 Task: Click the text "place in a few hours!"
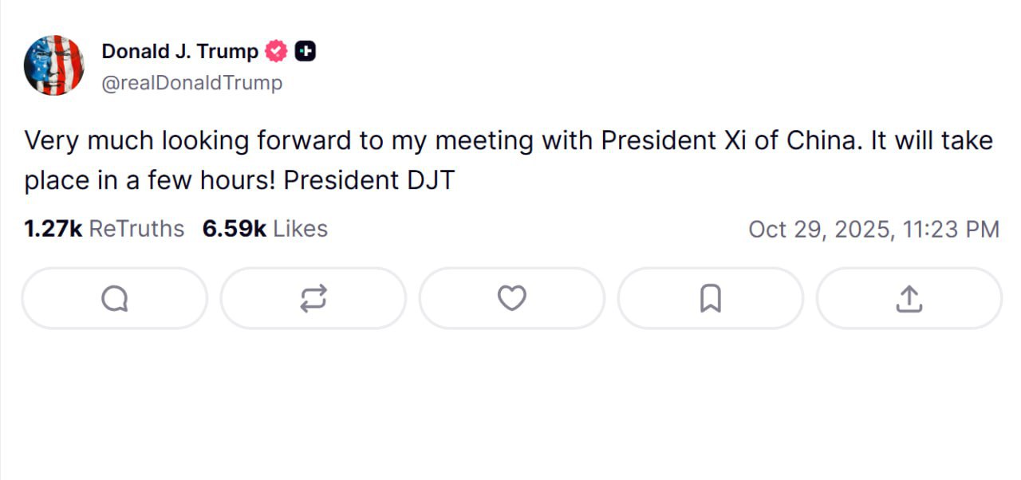pyautogui.click(x=150, y=181)
